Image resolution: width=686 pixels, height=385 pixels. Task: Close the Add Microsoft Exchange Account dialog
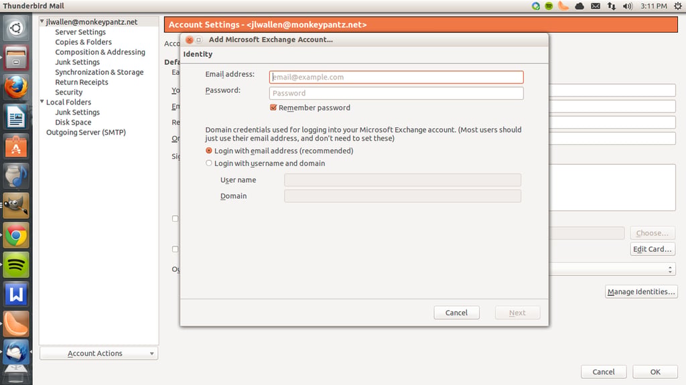(190, 40)
